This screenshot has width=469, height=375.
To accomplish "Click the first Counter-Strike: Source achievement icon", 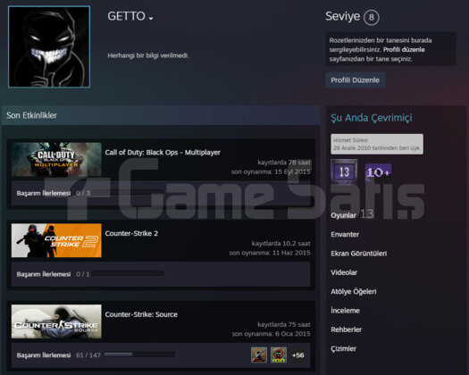I will pos(259,355).
